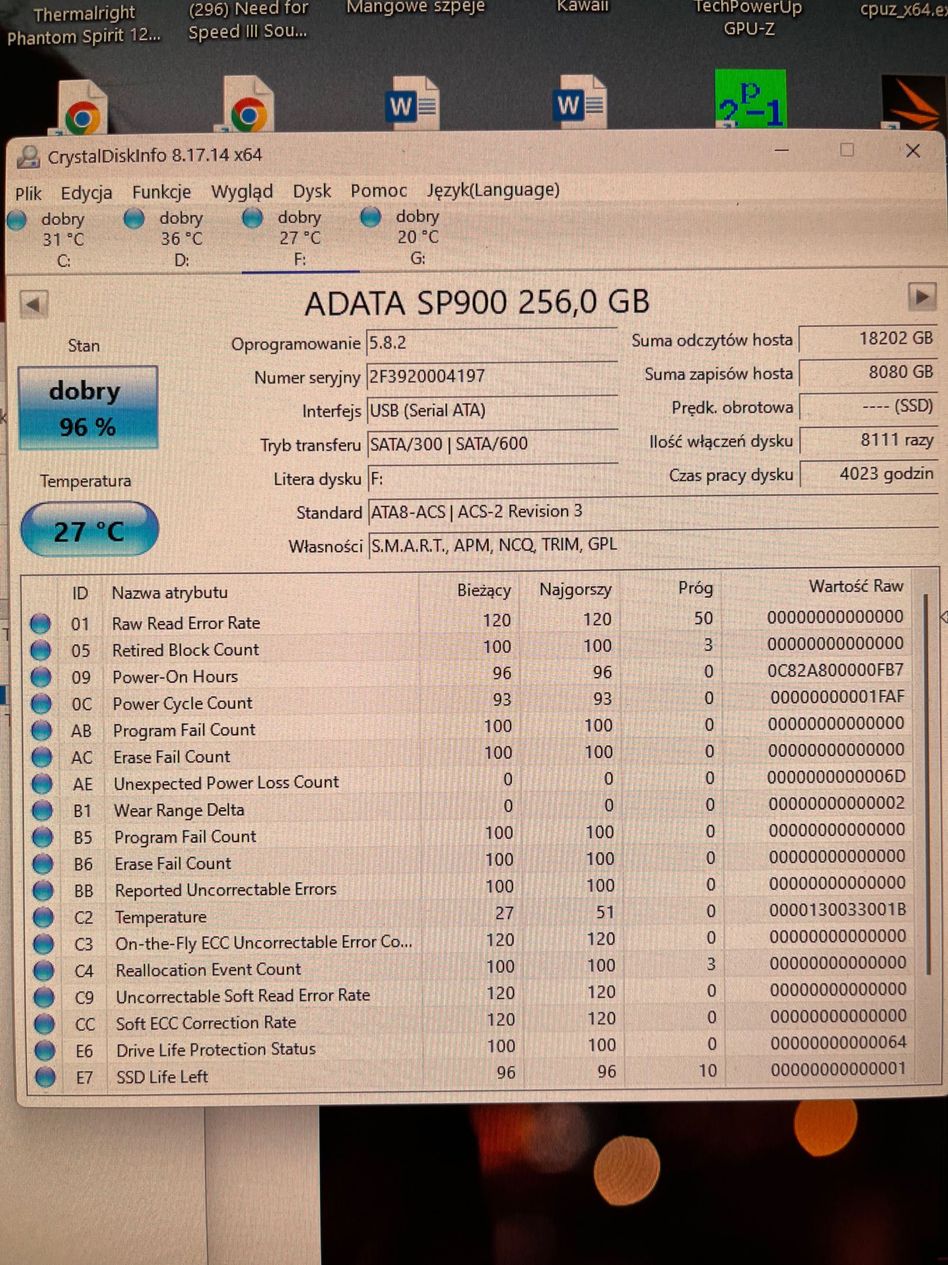Click the status dot for Raw Read Error Rate

pos(40,623)
